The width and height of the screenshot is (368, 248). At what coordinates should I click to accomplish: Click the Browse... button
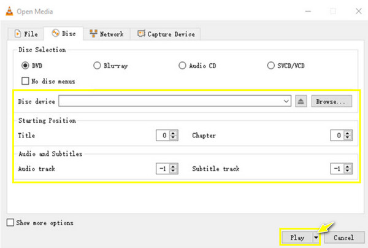pyautogui.click(x=331, y=101)
